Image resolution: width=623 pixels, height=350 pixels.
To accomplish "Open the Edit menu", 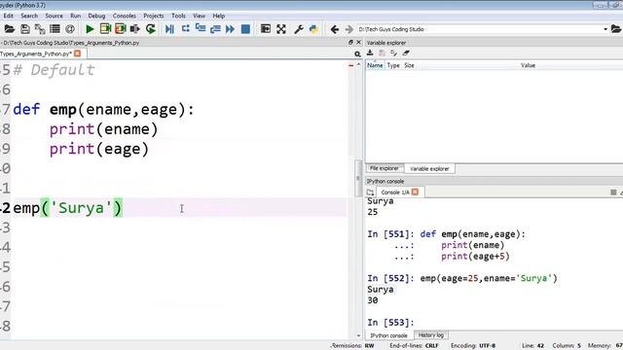I will (9, 16).
